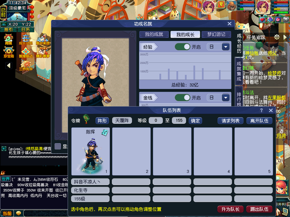Screen dimensions: 290x217
Task: Switch to 我的成就 tab
Action: tap(154, 34)
